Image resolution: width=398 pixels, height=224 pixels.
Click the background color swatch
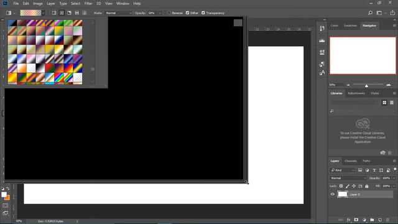pyautogui.click(x=8, y=198)
